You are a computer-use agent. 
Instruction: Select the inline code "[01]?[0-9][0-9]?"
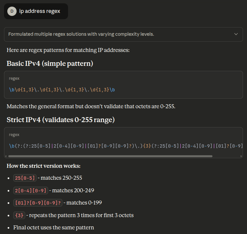38,203
